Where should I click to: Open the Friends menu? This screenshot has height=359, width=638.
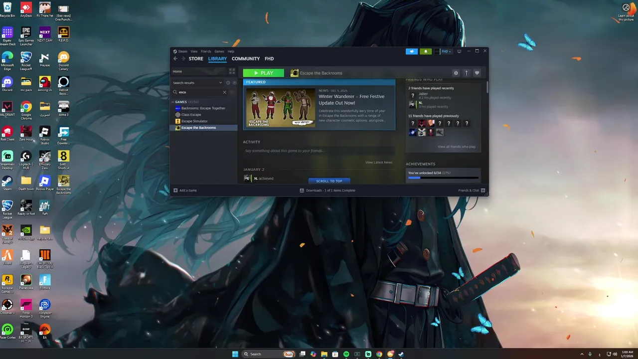206,51
